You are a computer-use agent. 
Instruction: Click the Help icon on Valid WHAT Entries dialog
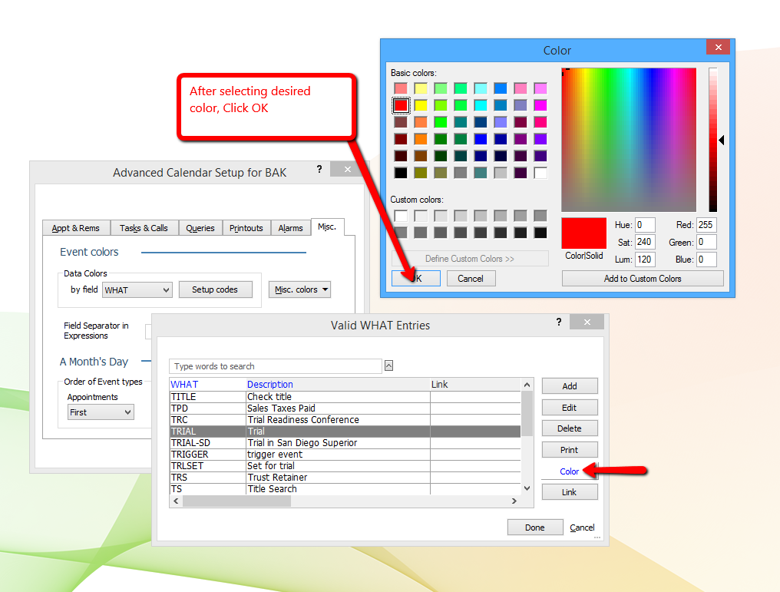pos(558,322)
